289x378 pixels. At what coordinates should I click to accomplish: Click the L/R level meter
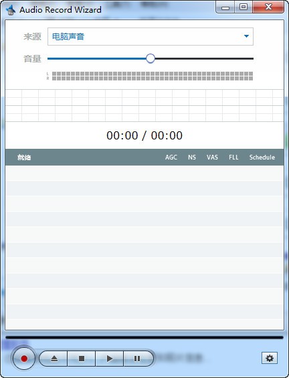150,76
